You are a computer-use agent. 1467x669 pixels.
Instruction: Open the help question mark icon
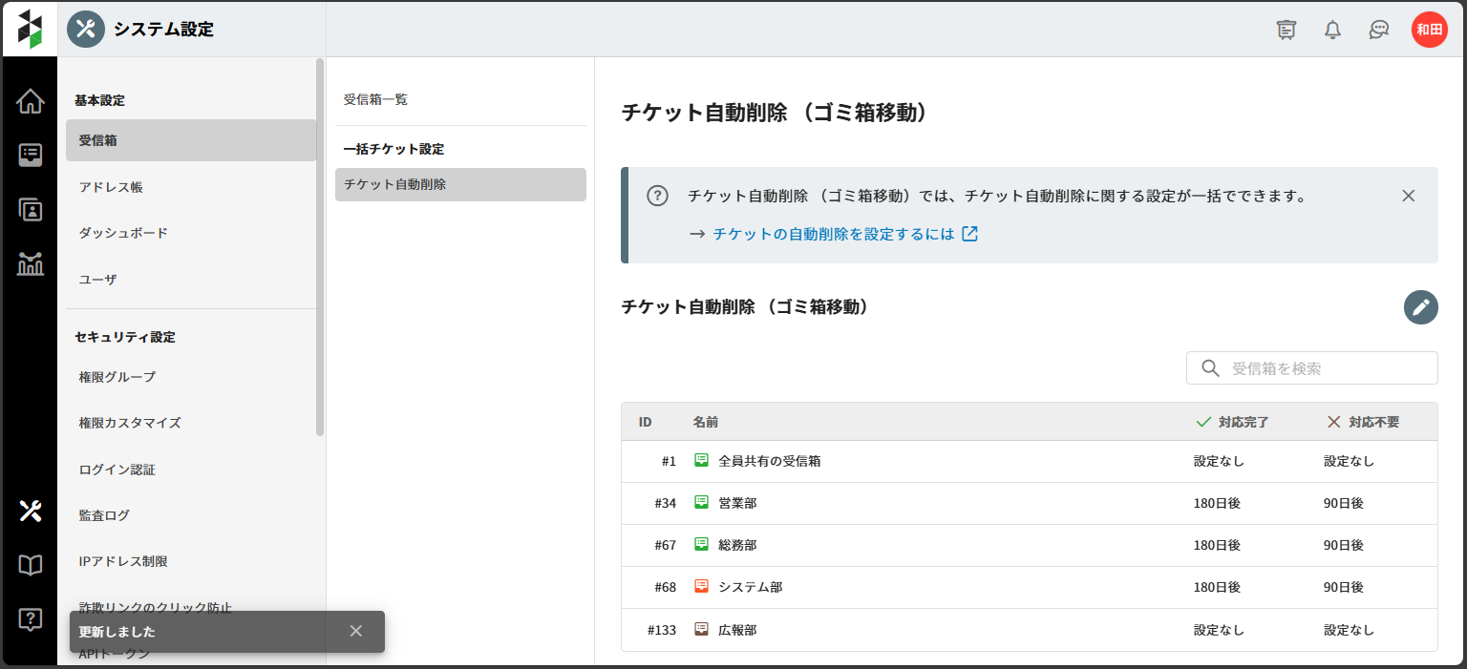click(30, 619)
